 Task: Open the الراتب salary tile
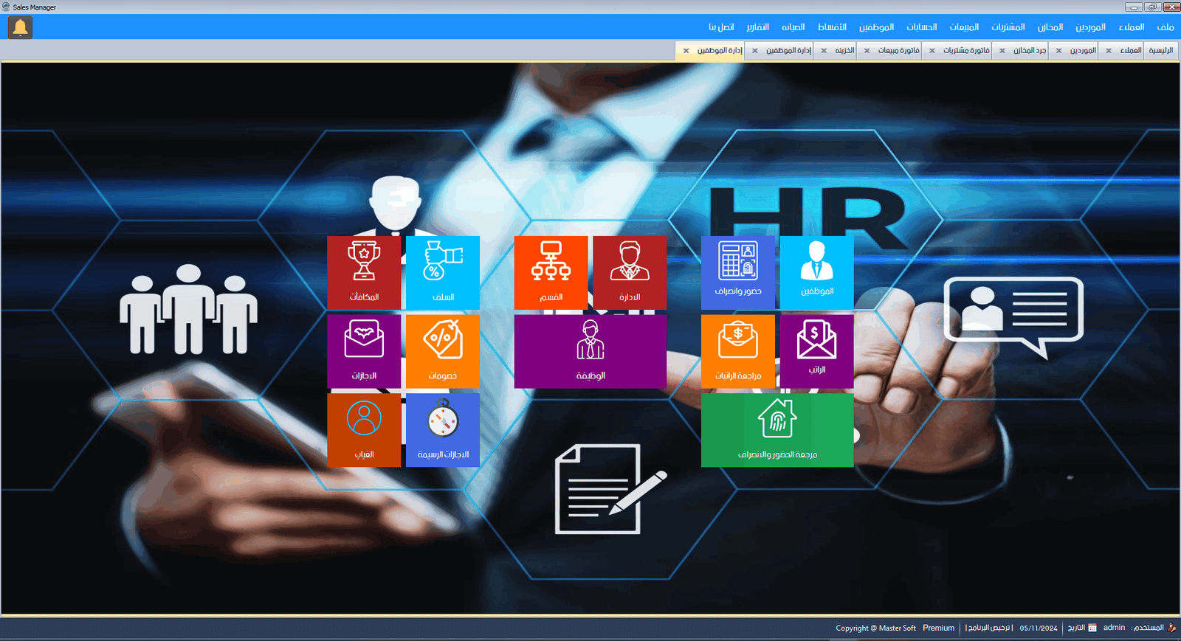(816, 350)
